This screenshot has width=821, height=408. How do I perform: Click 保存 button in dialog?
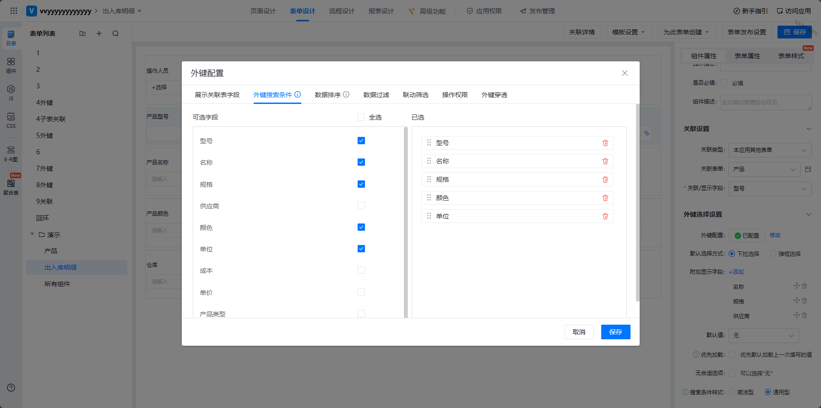(x=615, y=332)
